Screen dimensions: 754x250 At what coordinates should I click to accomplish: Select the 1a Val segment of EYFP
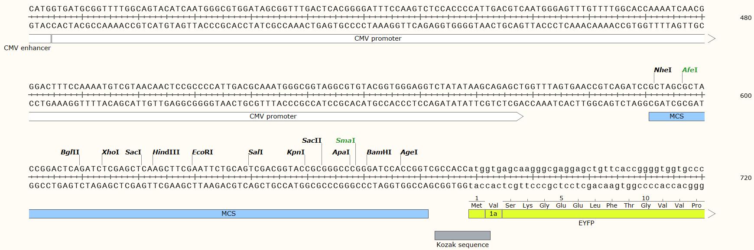coord(493,214)
